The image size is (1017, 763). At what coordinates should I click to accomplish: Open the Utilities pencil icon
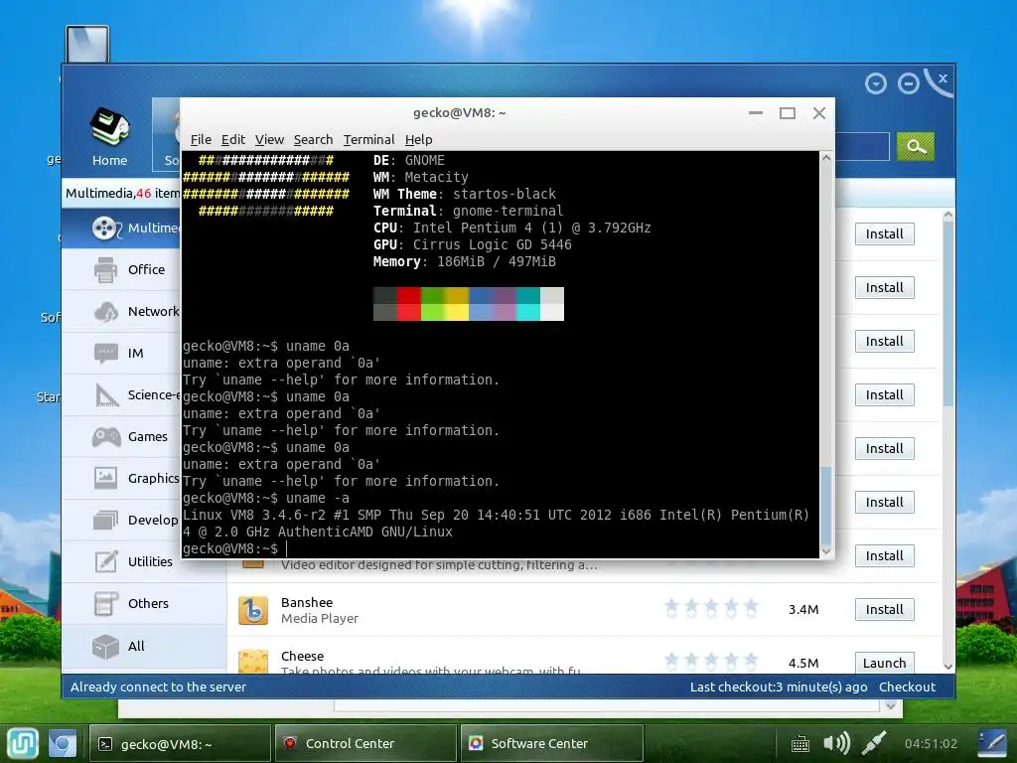coord(105,561)
